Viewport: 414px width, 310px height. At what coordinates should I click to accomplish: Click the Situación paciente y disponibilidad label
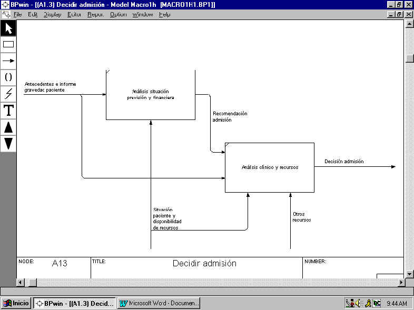click(167, 219)
